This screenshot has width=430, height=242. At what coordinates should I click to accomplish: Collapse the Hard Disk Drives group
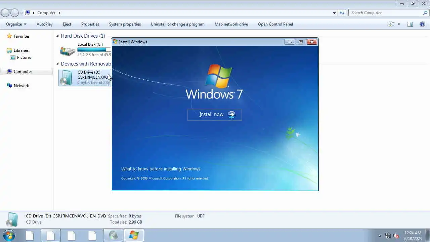(x=57, y=36)
